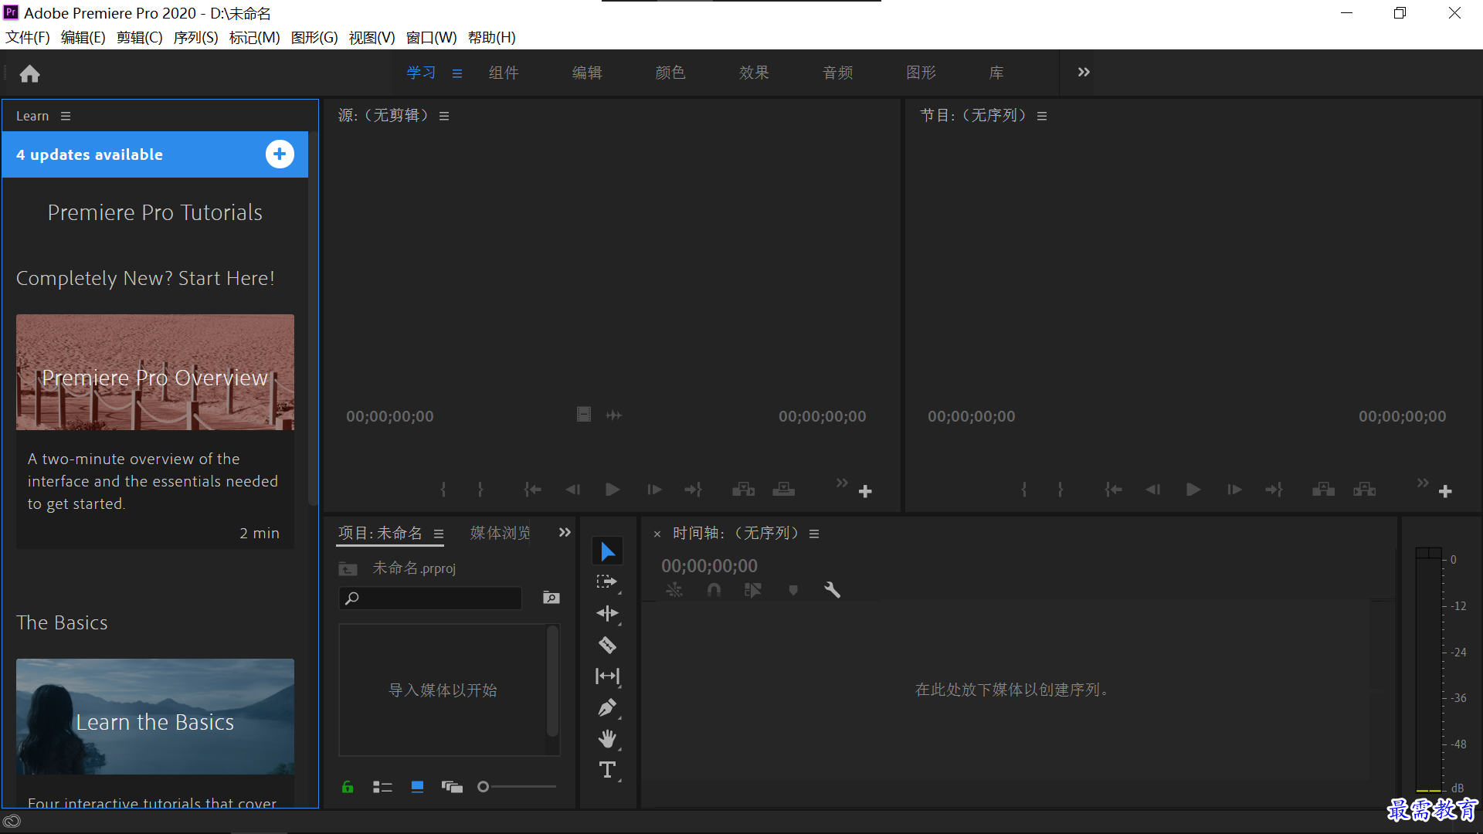
Task: Click Overwrite button in Source monitor
Action: click(x=783, y=490)
